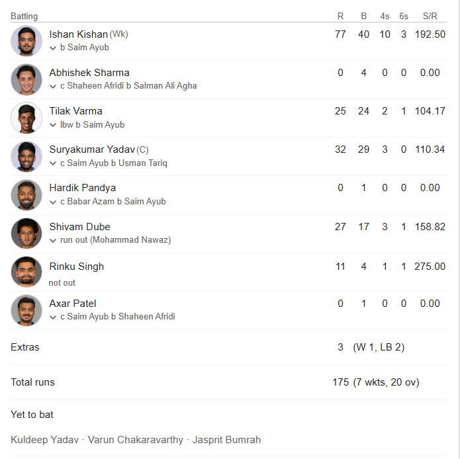
Task: Open Shivam Dube's player photo
Action: (26, 233)
